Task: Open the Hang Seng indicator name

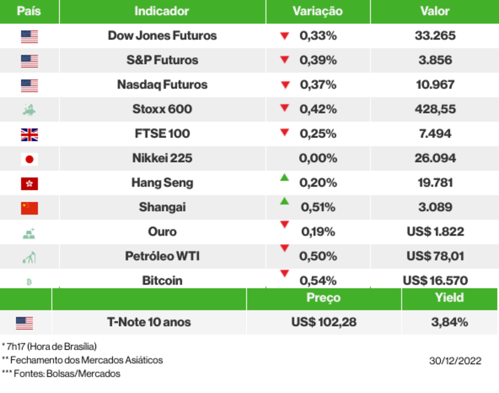Action: point(162,183)
